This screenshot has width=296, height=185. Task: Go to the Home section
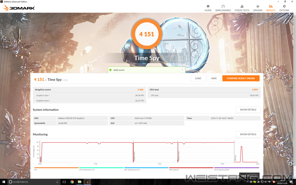[208, 8]
